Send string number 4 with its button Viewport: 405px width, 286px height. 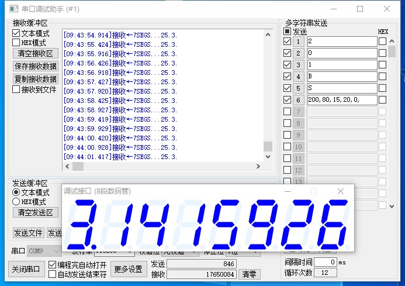pyautogui.click(x=298, y=77)
